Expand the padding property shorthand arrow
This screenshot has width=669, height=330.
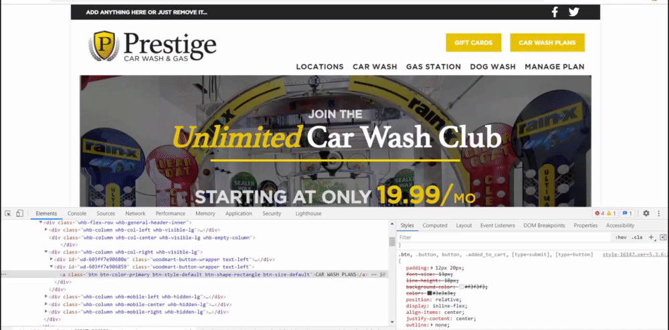(x=433, y=268)
